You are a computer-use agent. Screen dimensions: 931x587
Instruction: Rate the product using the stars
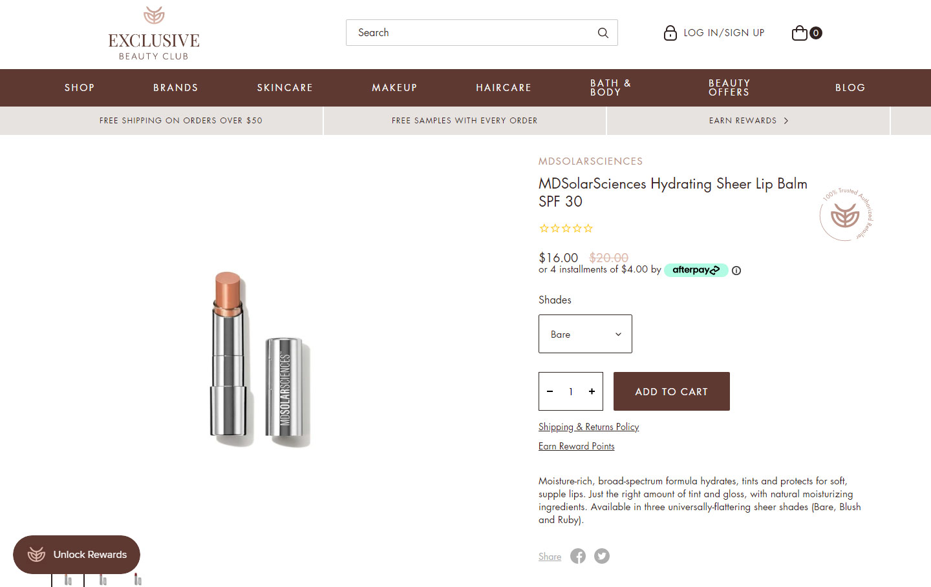point(566,229)
